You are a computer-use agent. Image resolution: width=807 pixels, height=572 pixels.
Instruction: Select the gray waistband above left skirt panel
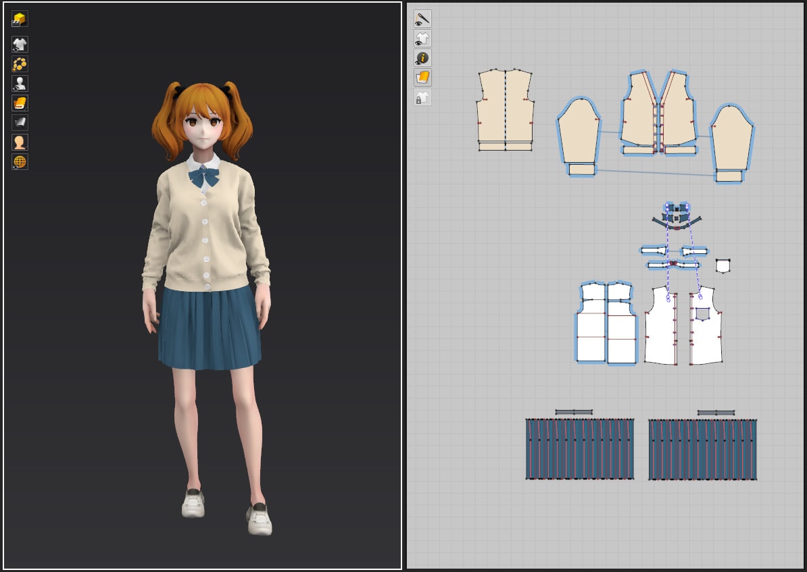pyautogui.click(x=574, y=412)
